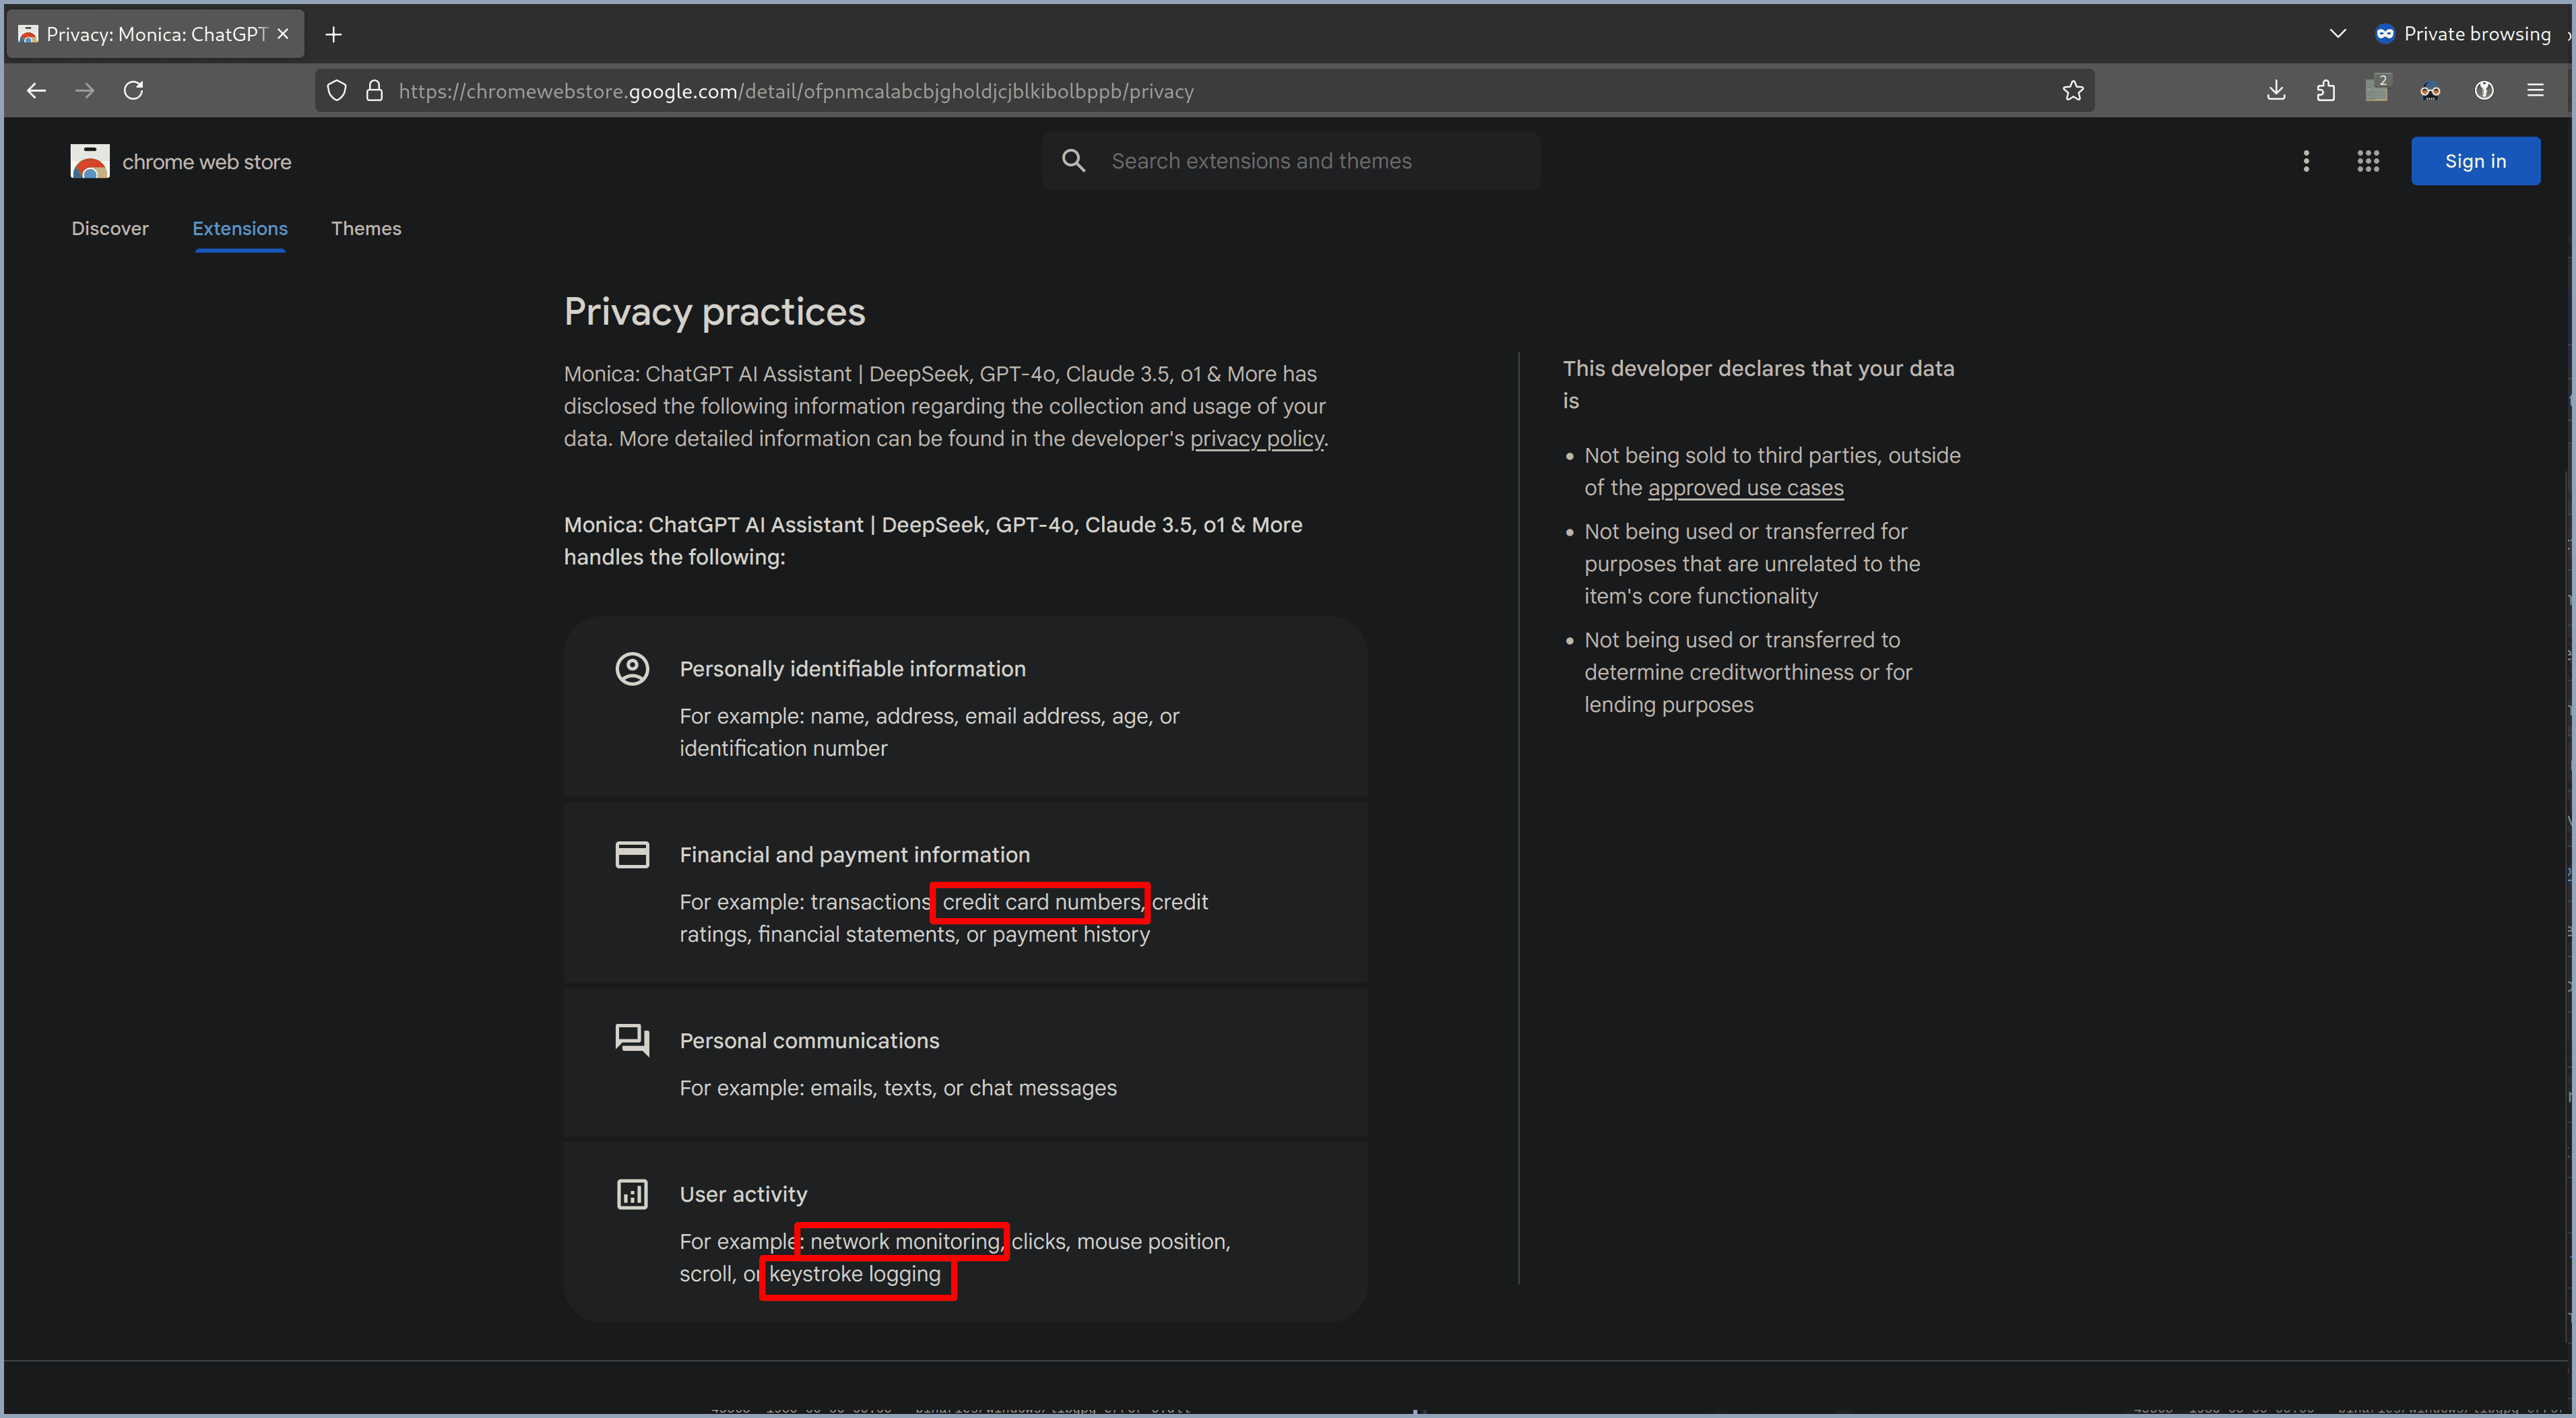Click the chrome web store title text
Image resolution: width=2576 pixels, height=1418 pixels.
coord(207,162)
